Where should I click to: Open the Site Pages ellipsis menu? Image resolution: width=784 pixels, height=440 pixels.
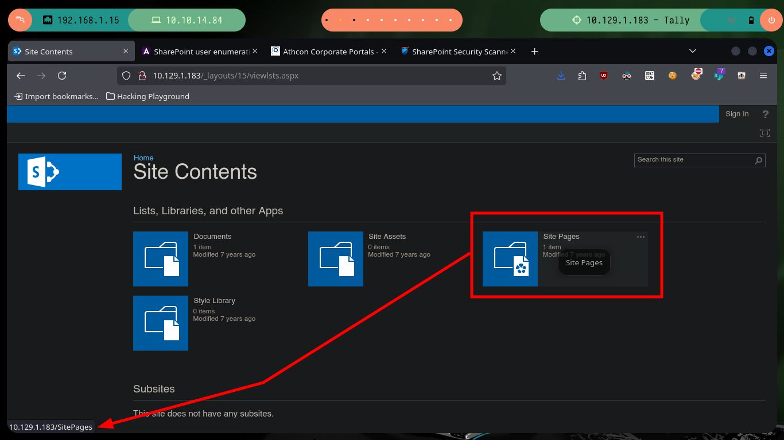641,237
